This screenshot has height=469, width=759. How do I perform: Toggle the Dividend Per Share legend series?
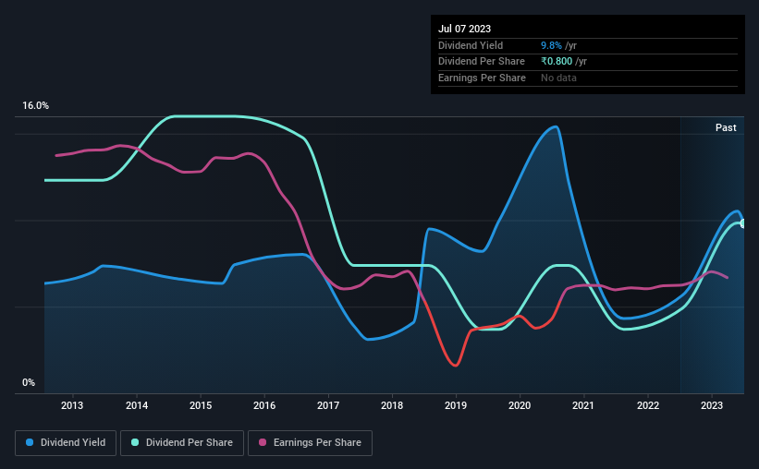[182, 443]
